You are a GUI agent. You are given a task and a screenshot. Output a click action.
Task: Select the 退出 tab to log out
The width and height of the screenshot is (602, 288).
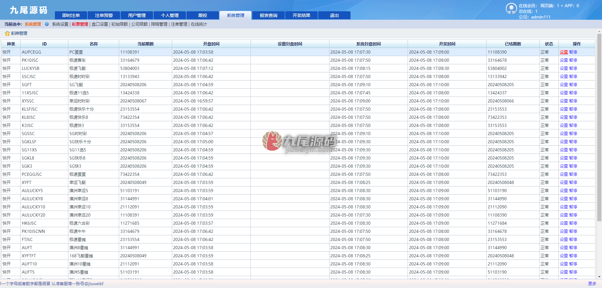click(x=334, y=15)
